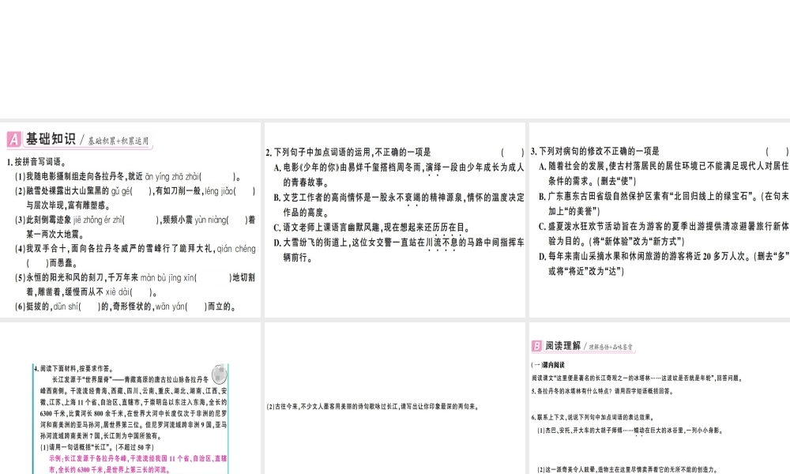Click item (1) containing ān yíng zhā zhài
The height and width of the screenshot is (474, 790).
(x=129, y=177)
